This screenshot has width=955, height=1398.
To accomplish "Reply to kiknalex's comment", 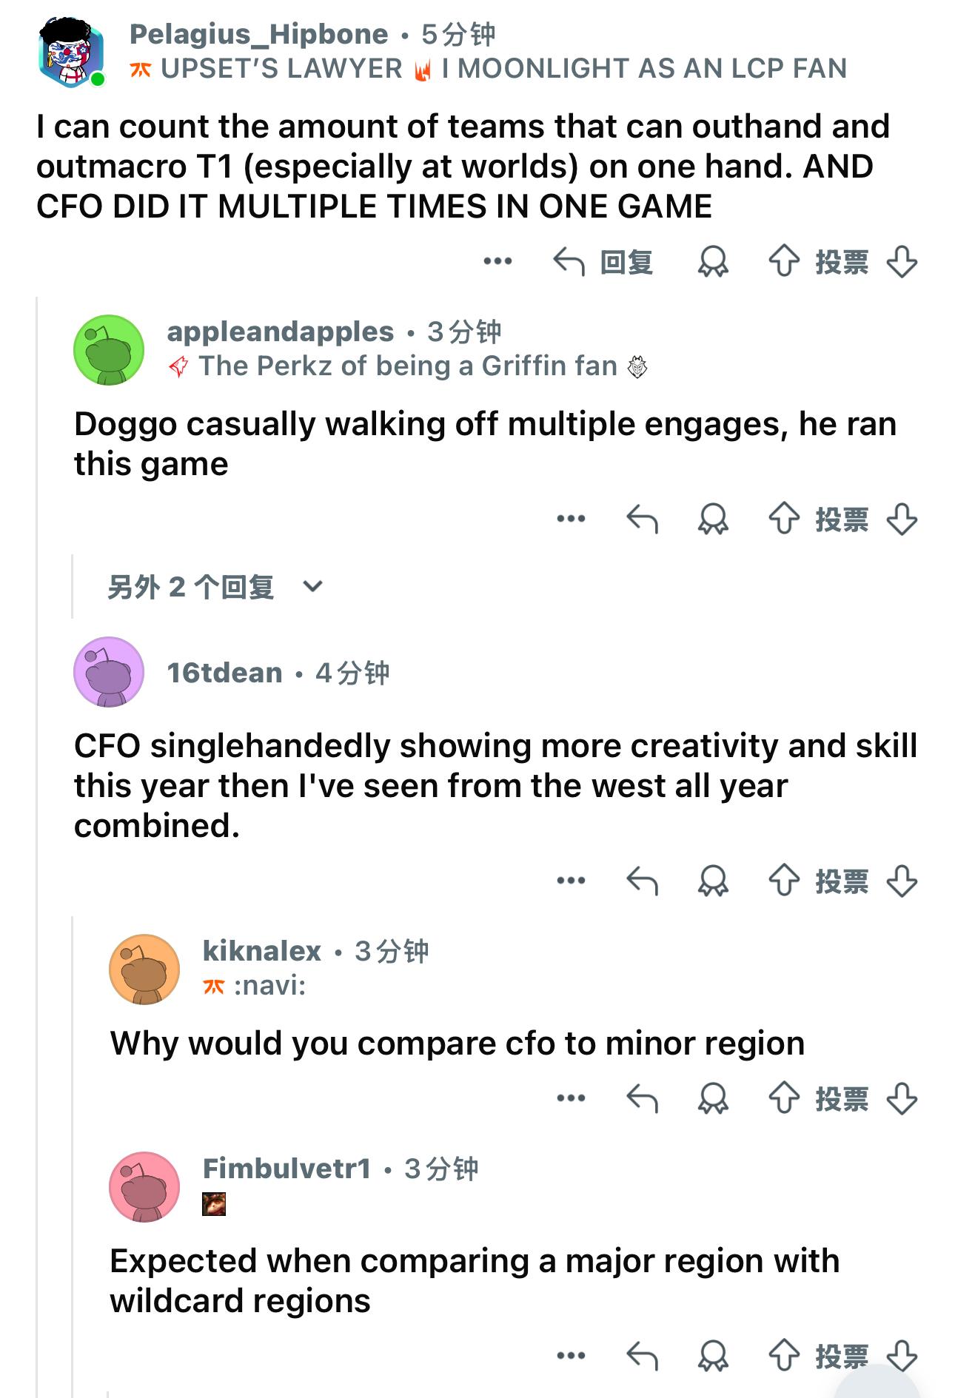I will tap(642, 1098).
